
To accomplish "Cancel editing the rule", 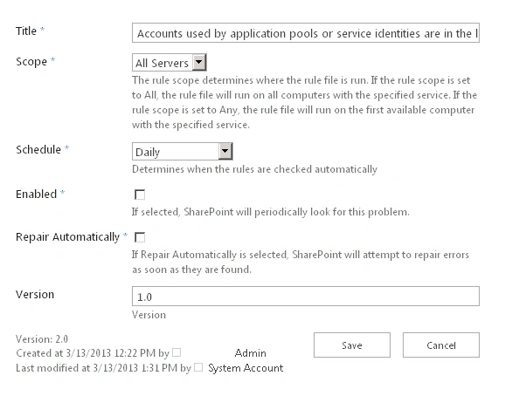I will pyautogui.click(x=441, y=345).
